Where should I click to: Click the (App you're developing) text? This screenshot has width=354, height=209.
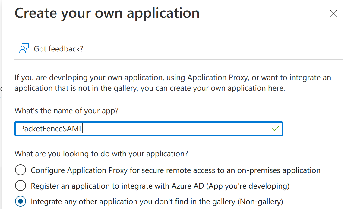[248, 186]
